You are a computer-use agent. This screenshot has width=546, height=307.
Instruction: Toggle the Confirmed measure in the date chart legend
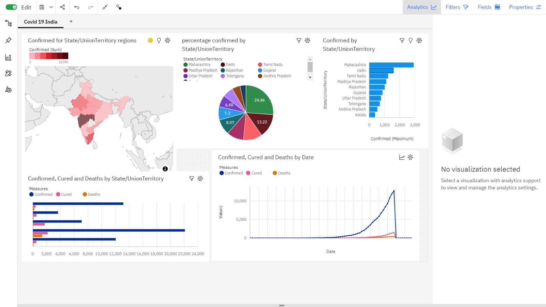point(232,173)
